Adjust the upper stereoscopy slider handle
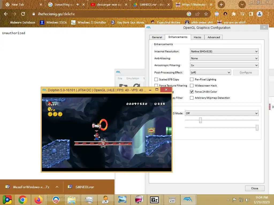The width and height of the screenshot is (274, 205). click(x=200, y=120)
